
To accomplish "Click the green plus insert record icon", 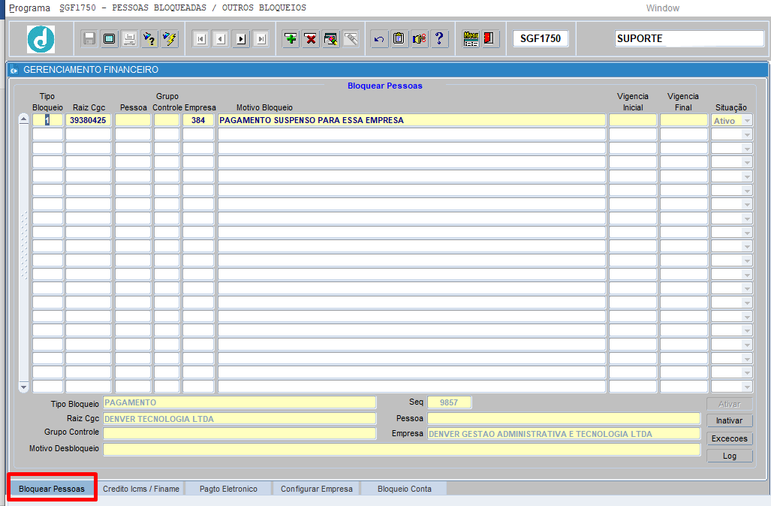I will 291,39.
